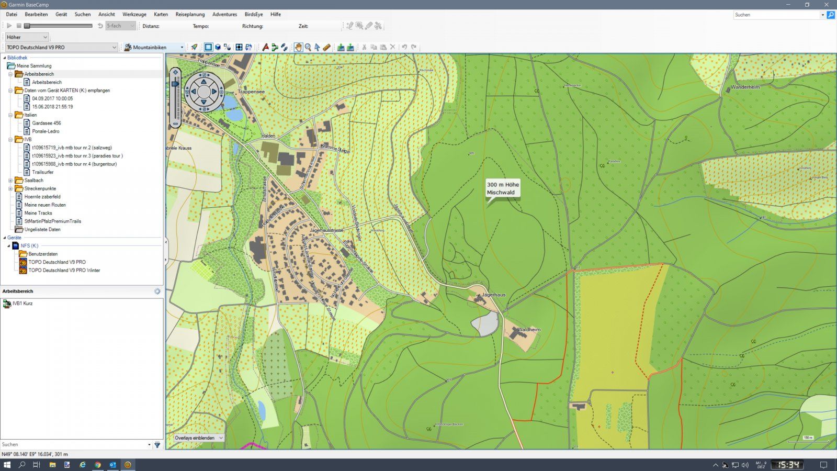Open the Datei menu

(x=12, y=14)
